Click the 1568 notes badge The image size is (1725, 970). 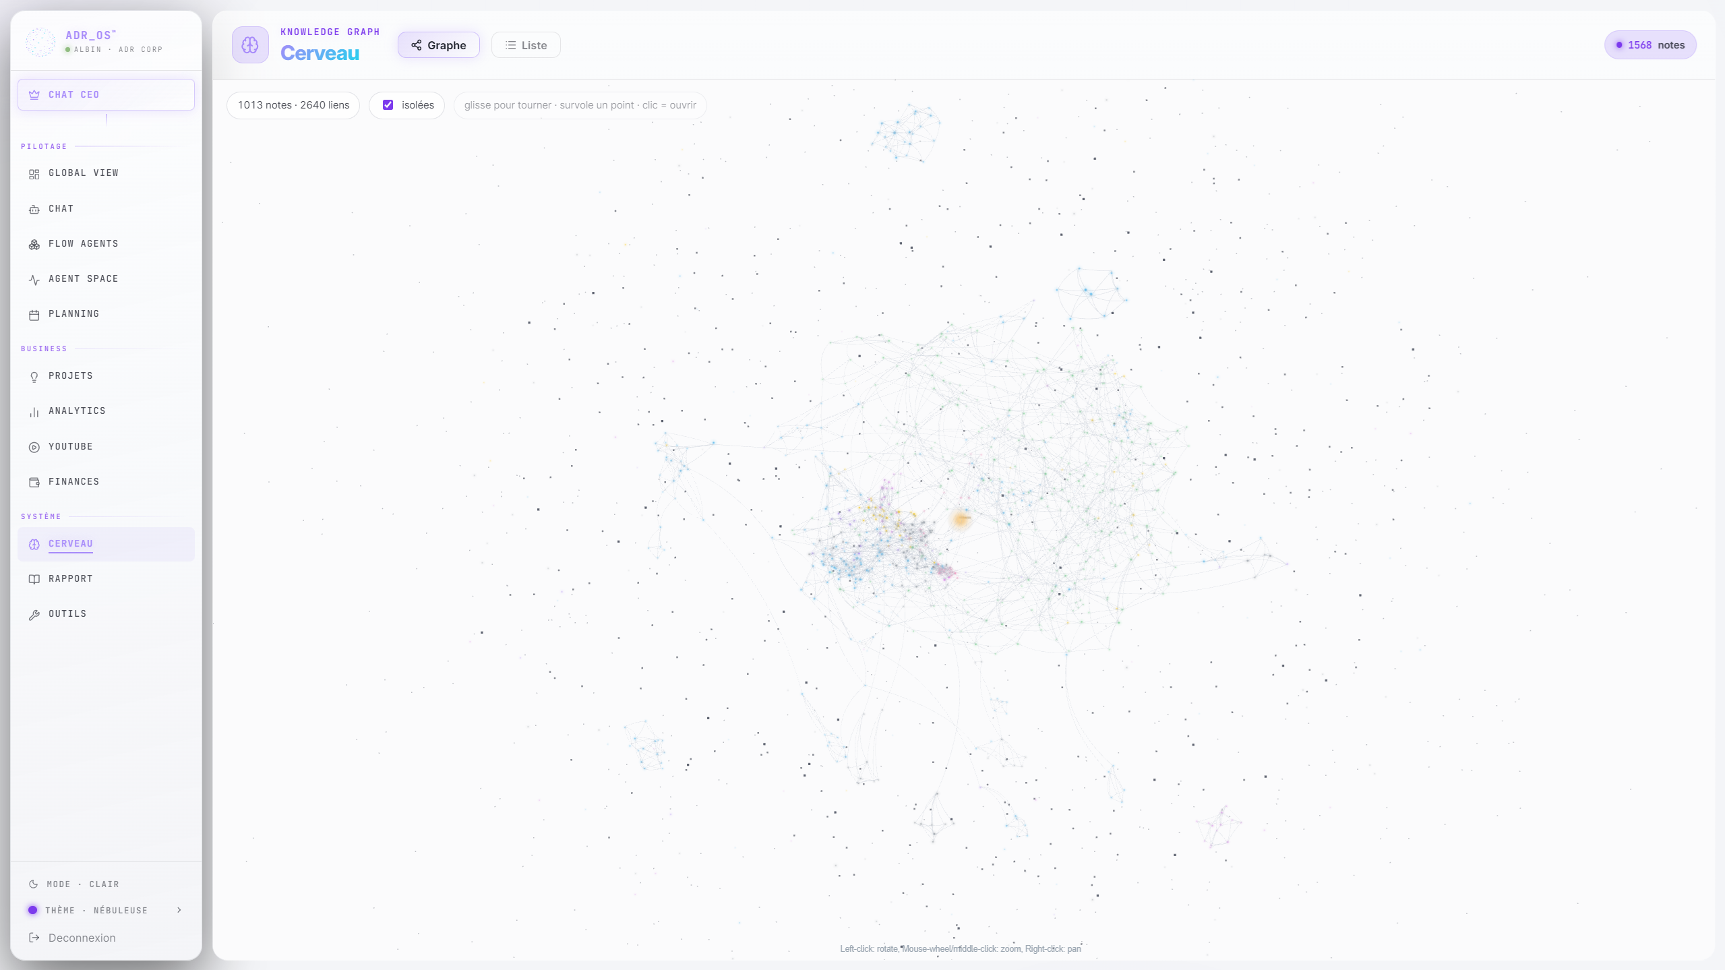coord(1650,45)
